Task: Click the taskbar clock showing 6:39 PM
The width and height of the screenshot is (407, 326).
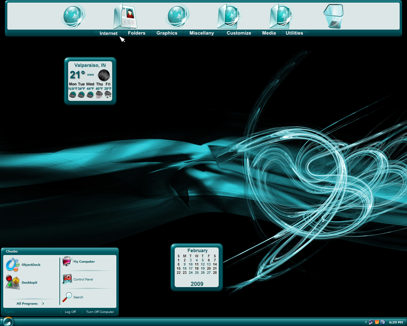Action: point(396,322)
